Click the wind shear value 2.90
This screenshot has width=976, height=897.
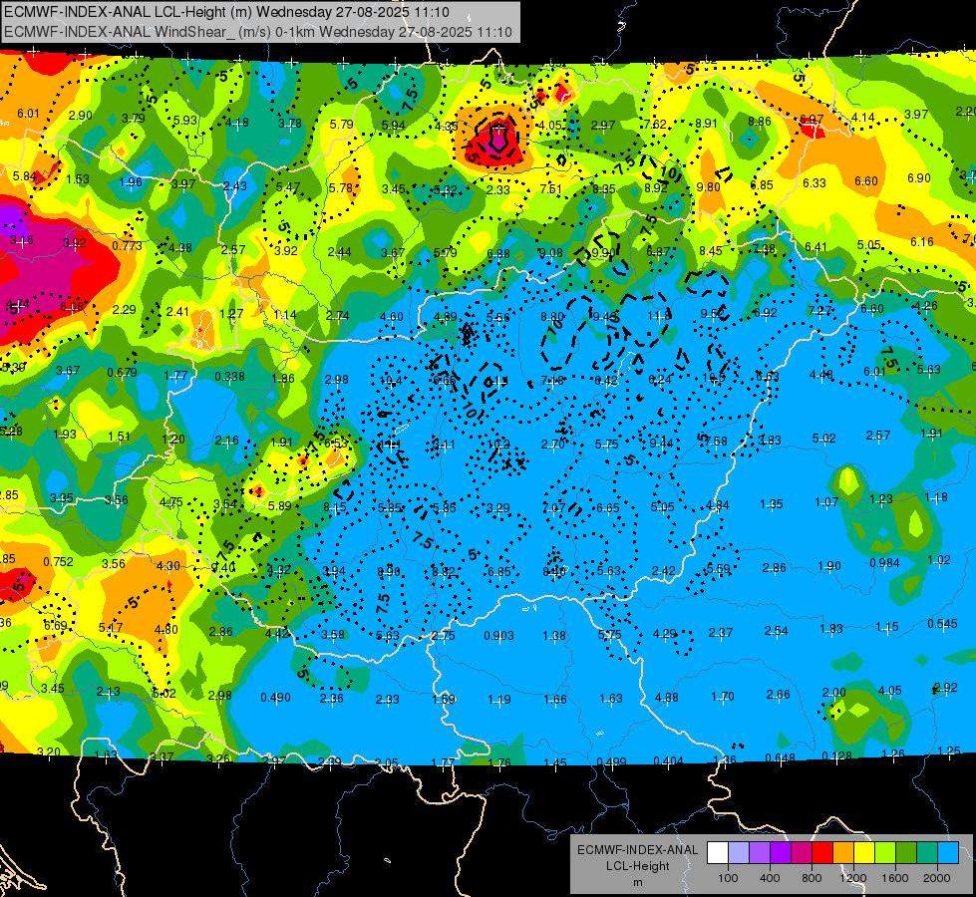coord(81,116)
